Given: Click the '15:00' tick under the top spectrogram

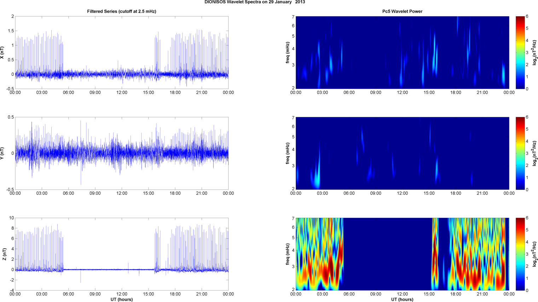Looking at the screenshot, I should [429, 93].
